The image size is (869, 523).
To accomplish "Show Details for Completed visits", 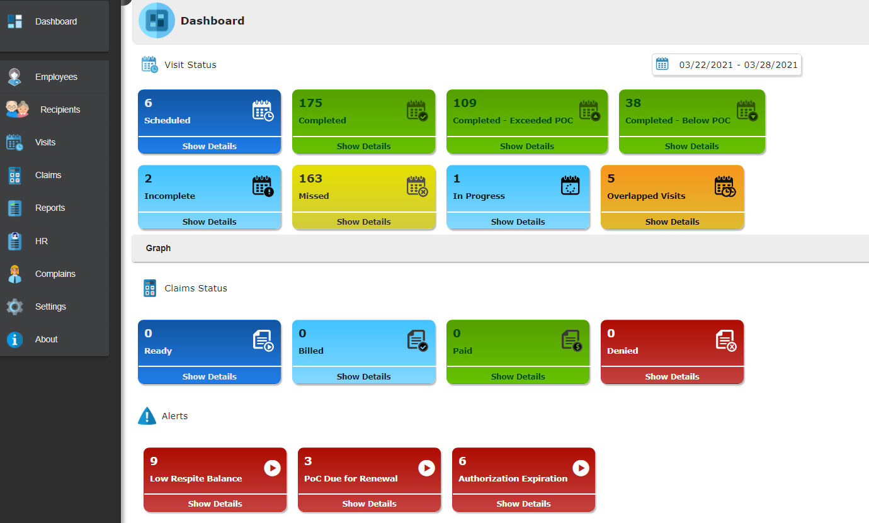I will pos(363,145).
